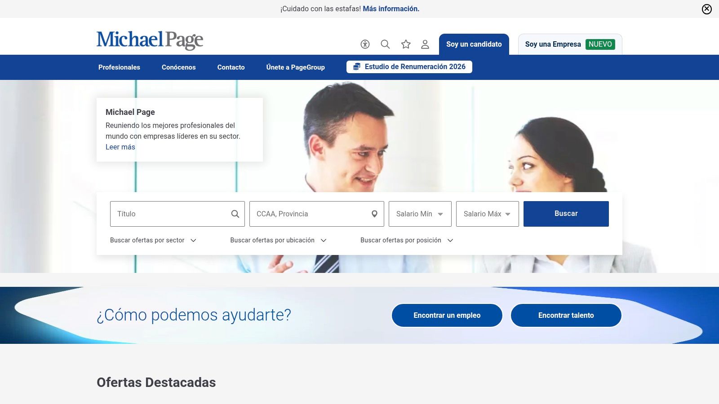Click the Michael Page logo
The width and height of the screenshot is (719, 404).
point(150,40)
